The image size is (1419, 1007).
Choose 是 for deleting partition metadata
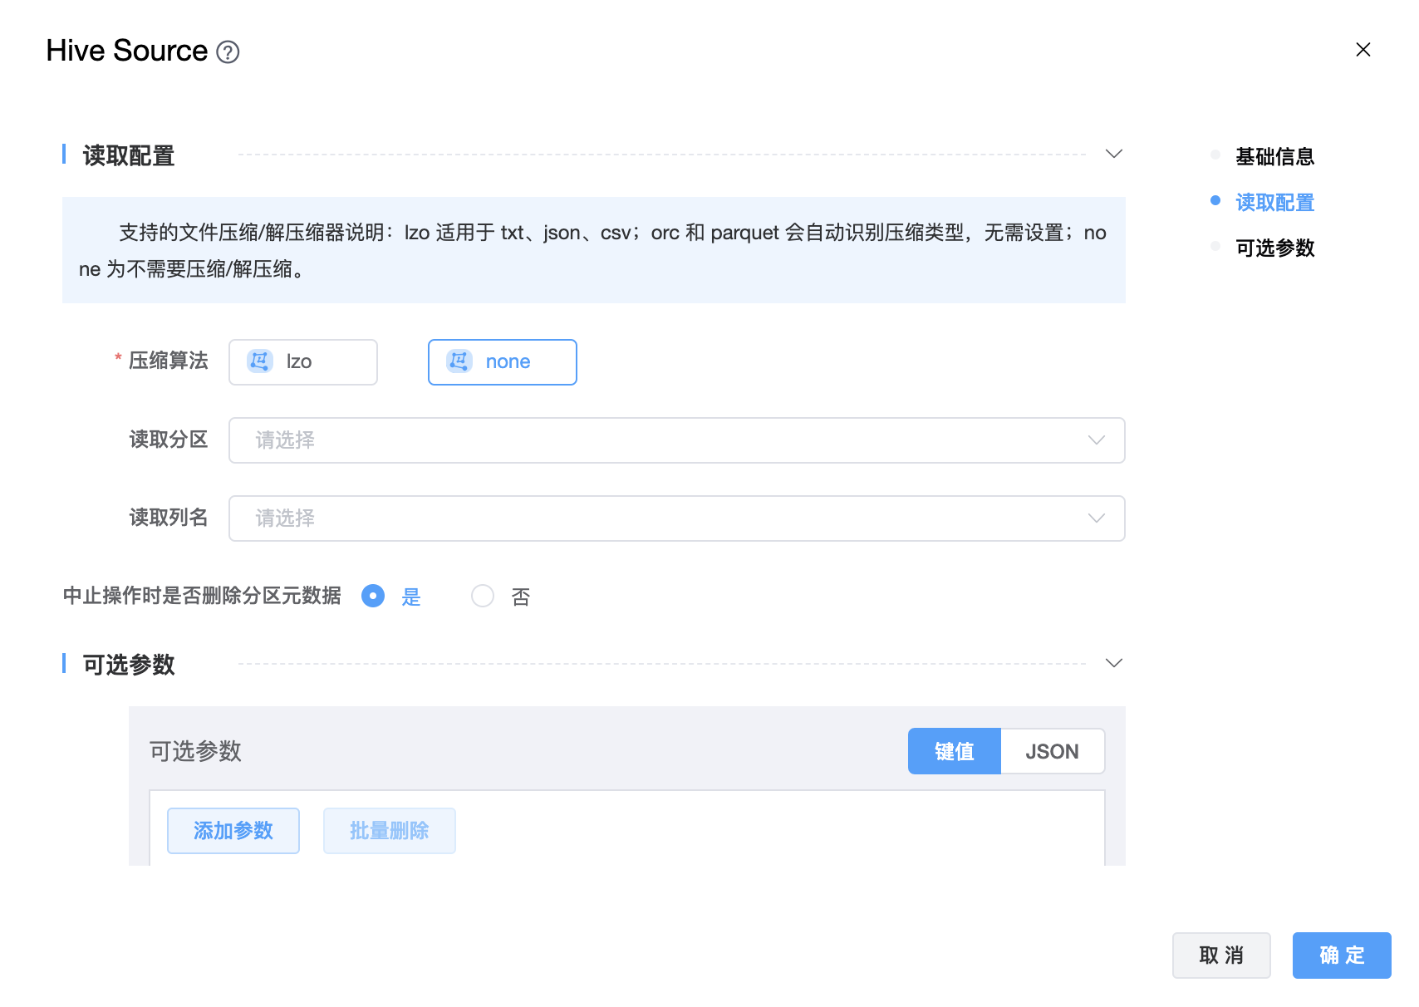pyautogui.click(x=374, y=597)
